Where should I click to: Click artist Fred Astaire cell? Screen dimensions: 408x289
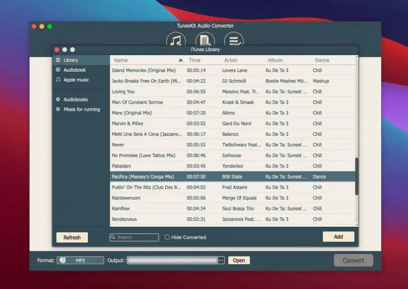click(x=235, y=187)
